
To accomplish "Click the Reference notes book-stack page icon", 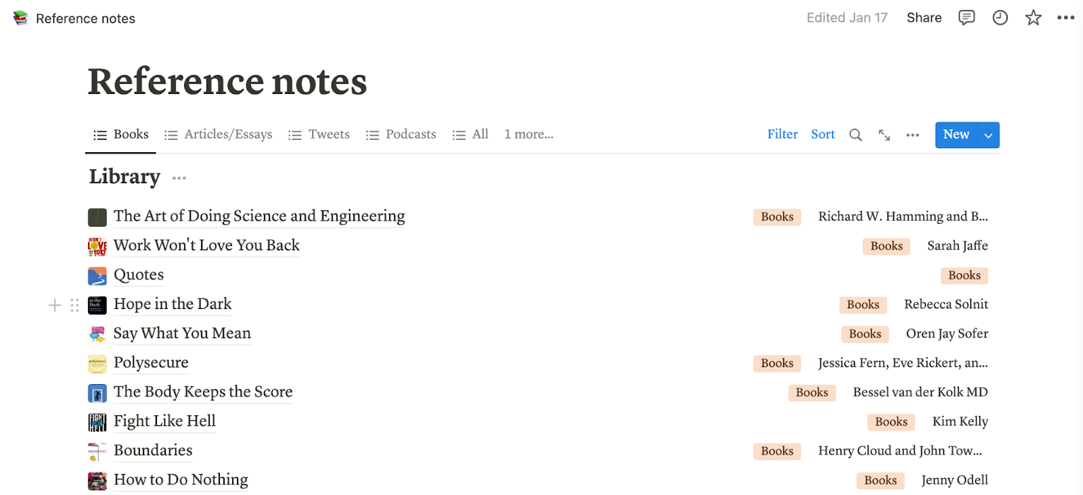I will click(20, 18).
